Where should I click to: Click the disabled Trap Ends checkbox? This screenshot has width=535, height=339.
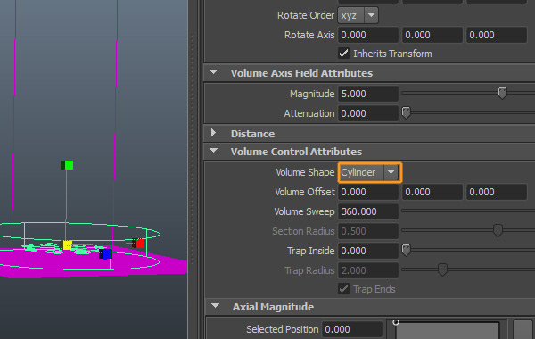(x=343, y=289)
